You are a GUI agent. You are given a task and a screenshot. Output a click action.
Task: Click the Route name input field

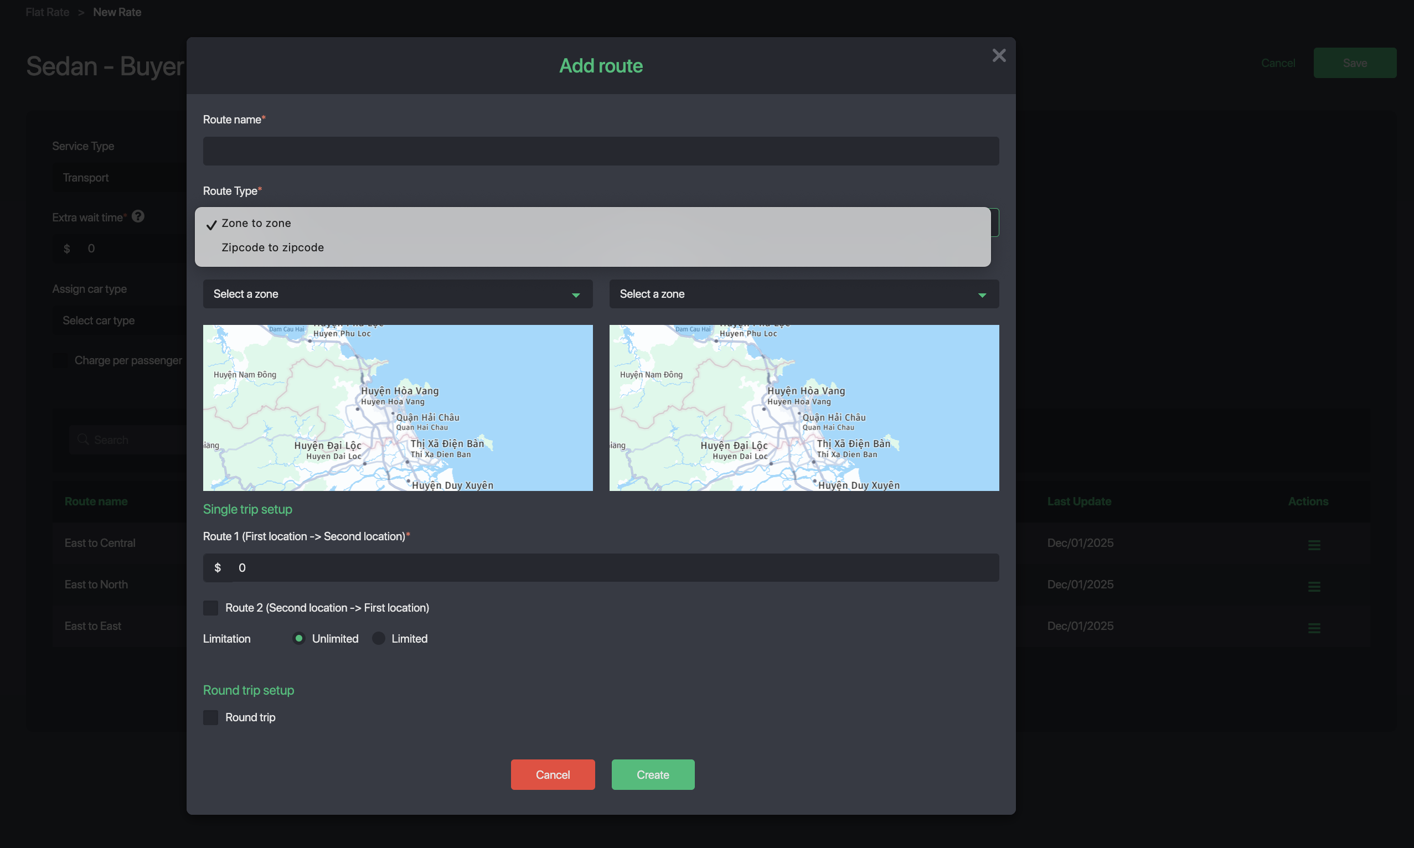(601, 152)
